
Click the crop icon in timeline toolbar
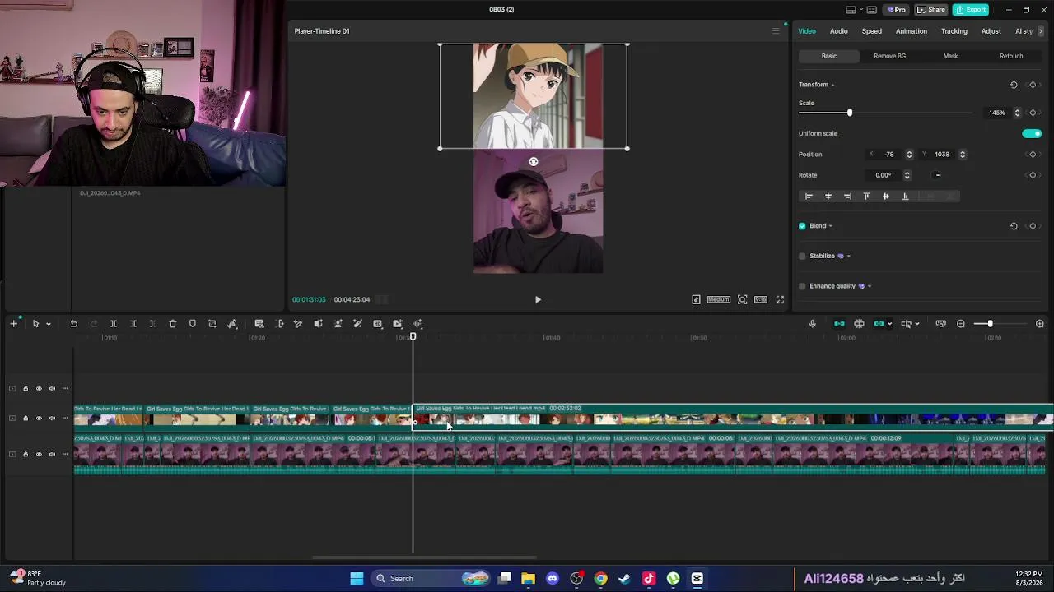pos(212,324)
